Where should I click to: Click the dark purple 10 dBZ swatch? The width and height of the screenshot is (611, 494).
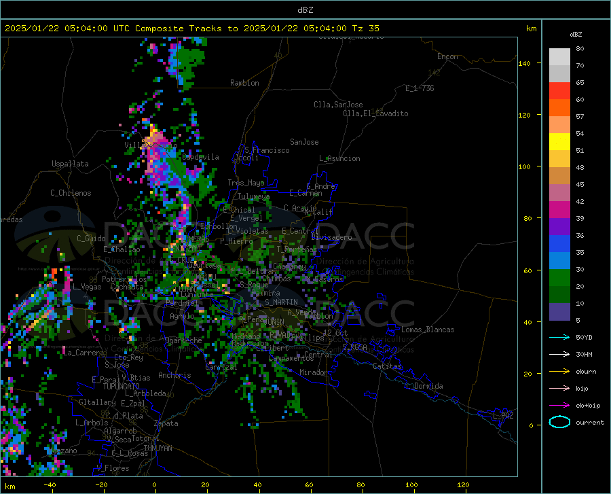(559, 311)
